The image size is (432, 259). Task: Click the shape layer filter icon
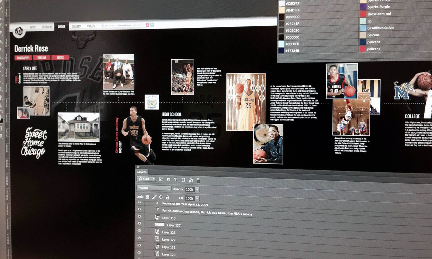(x=183, y=180)
